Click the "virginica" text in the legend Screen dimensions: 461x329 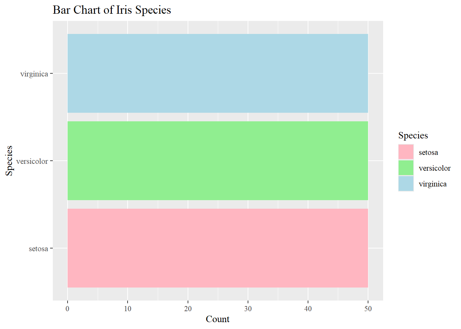[433, 184]
